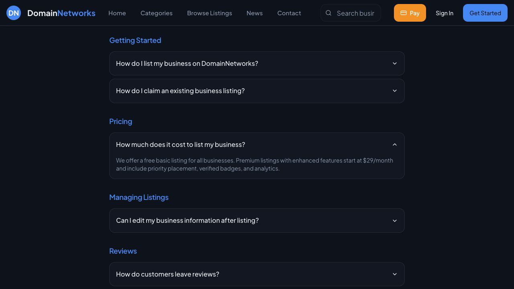Select the 'Getting Started' section heading
514x289 pixels.
tap(135, 40)
